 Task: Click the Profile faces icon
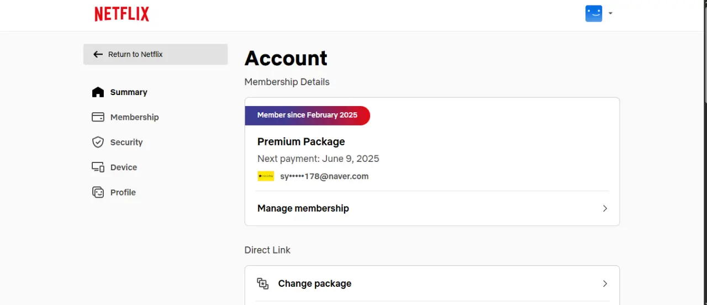[x=98, y=192]
